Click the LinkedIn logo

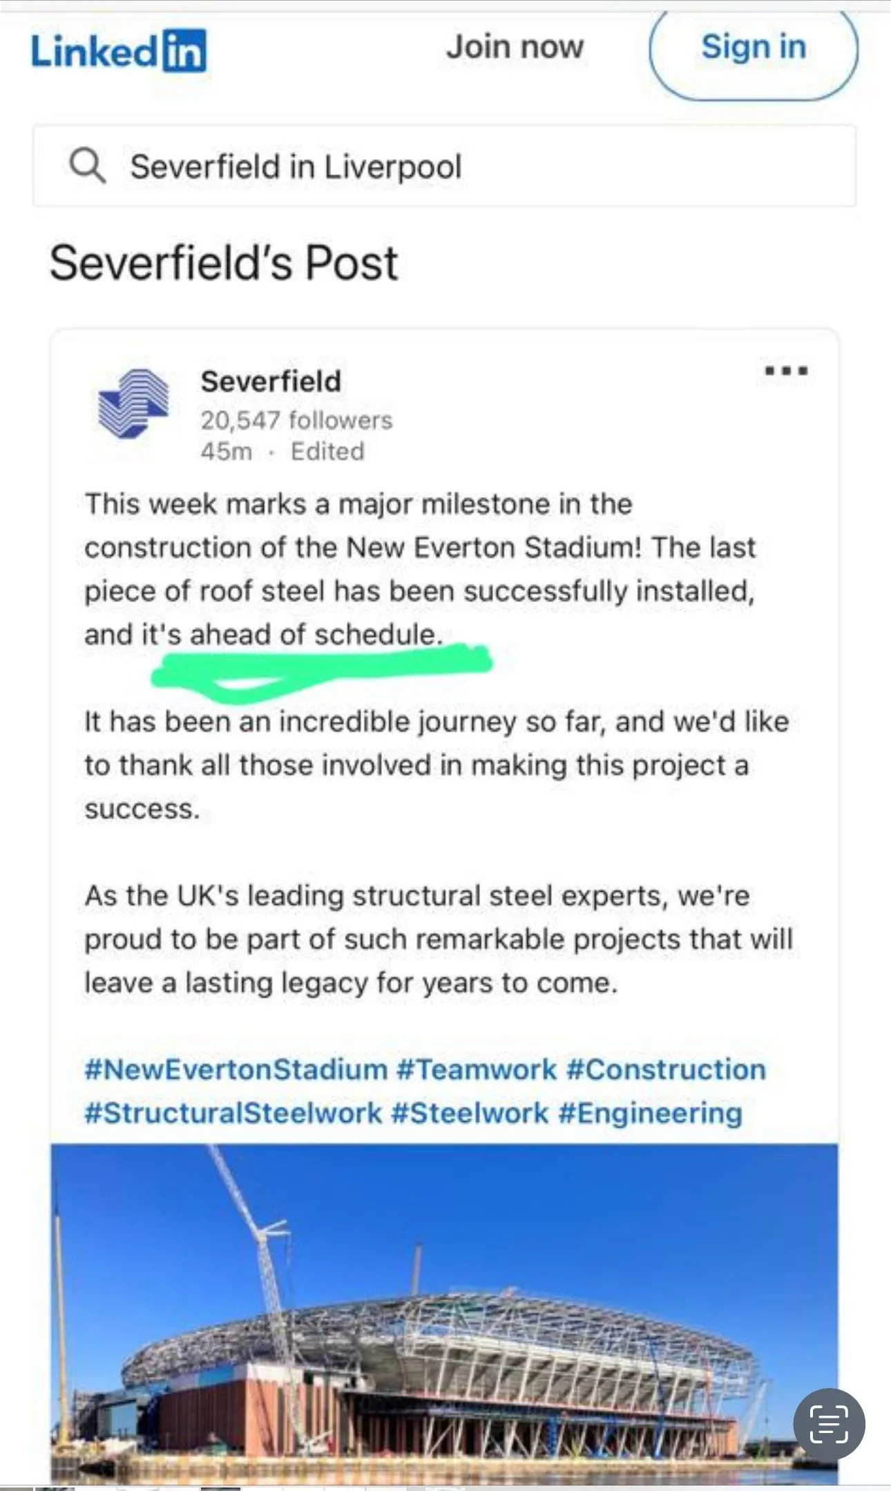click(119, 50)
